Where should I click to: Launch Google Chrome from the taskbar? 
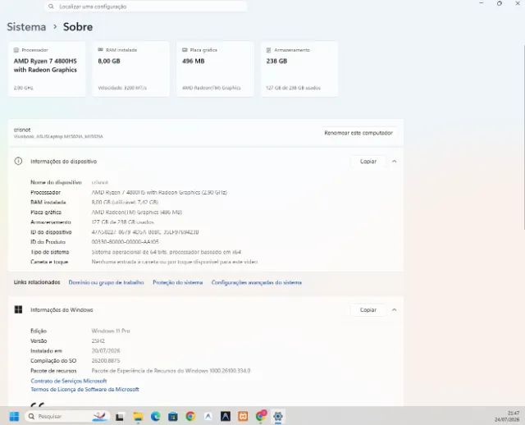tap(190, 416)
